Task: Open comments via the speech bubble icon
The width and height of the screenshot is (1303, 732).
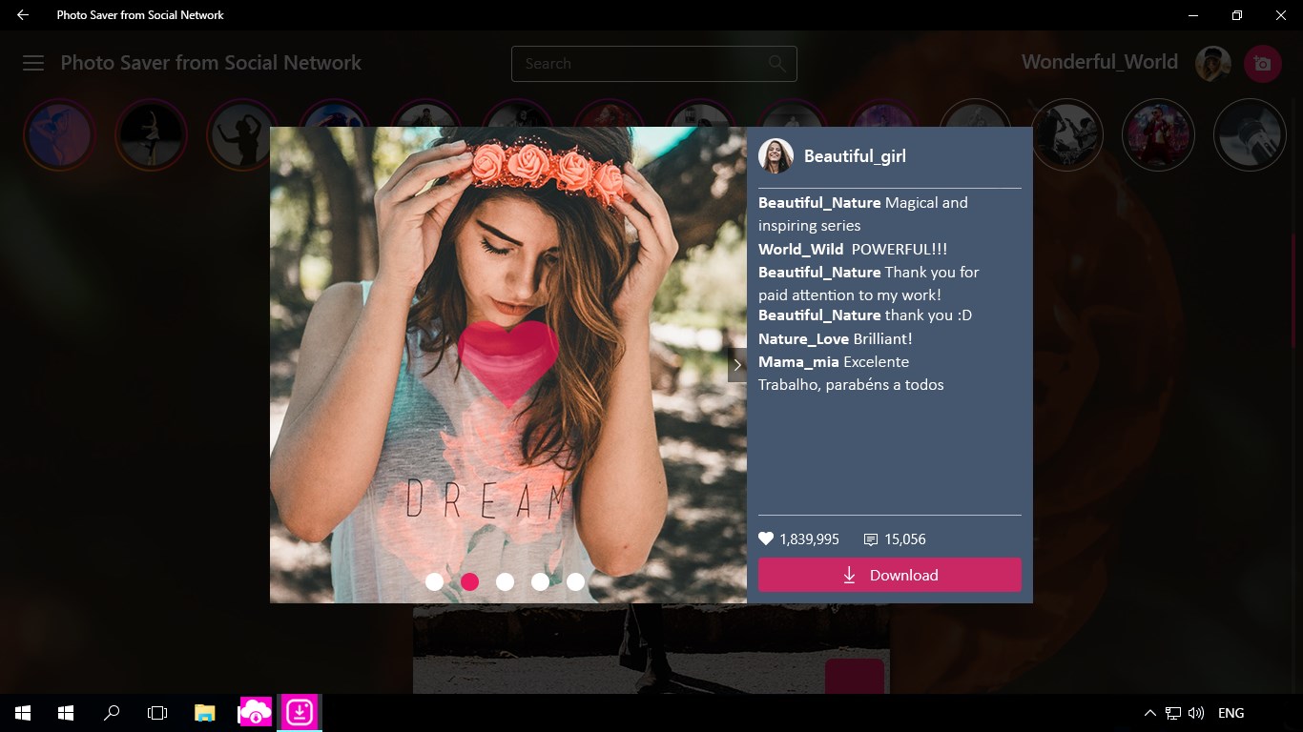Action: [x=869, y=539]
